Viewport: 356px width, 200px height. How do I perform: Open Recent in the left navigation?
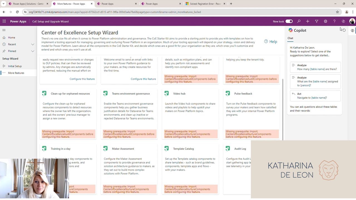point(12,44)
